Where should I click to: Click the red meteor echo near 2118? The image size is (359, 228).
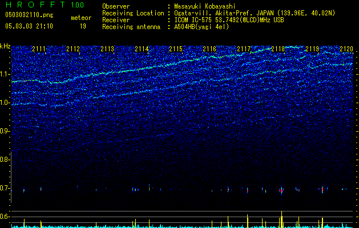click(281, 190)
